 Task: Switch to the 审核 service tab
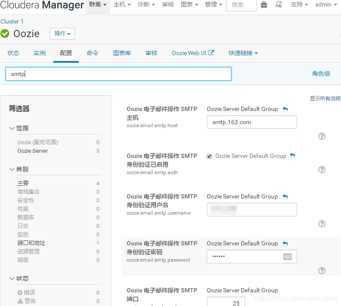(x=151, y=53)
